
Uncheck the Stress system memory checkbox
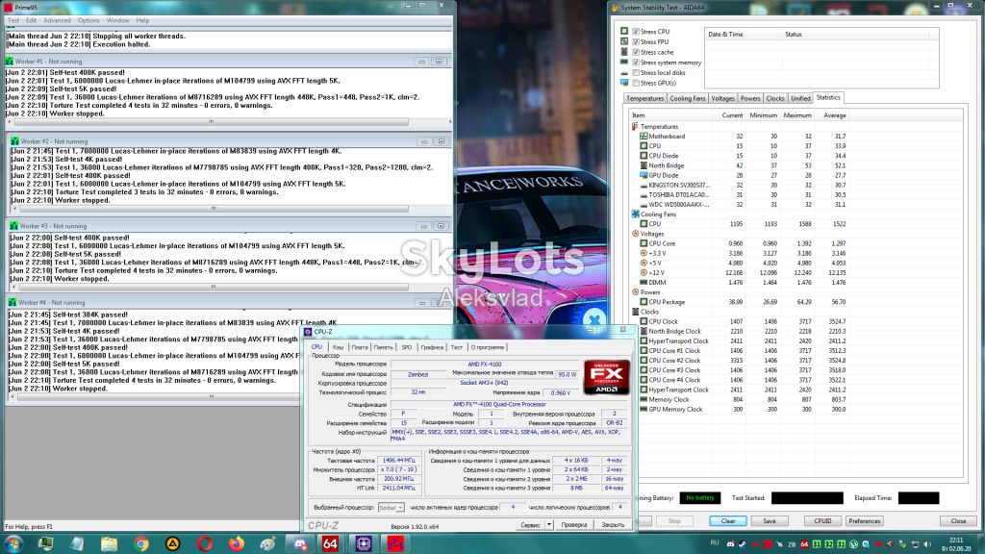click(x=636, y=63)
